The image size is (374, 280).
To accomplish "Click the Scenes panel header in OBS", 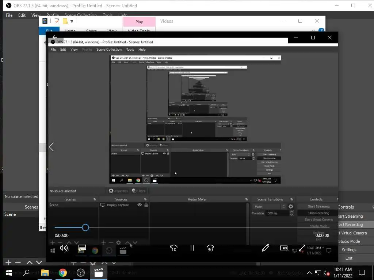I will (x=31, y=207).
